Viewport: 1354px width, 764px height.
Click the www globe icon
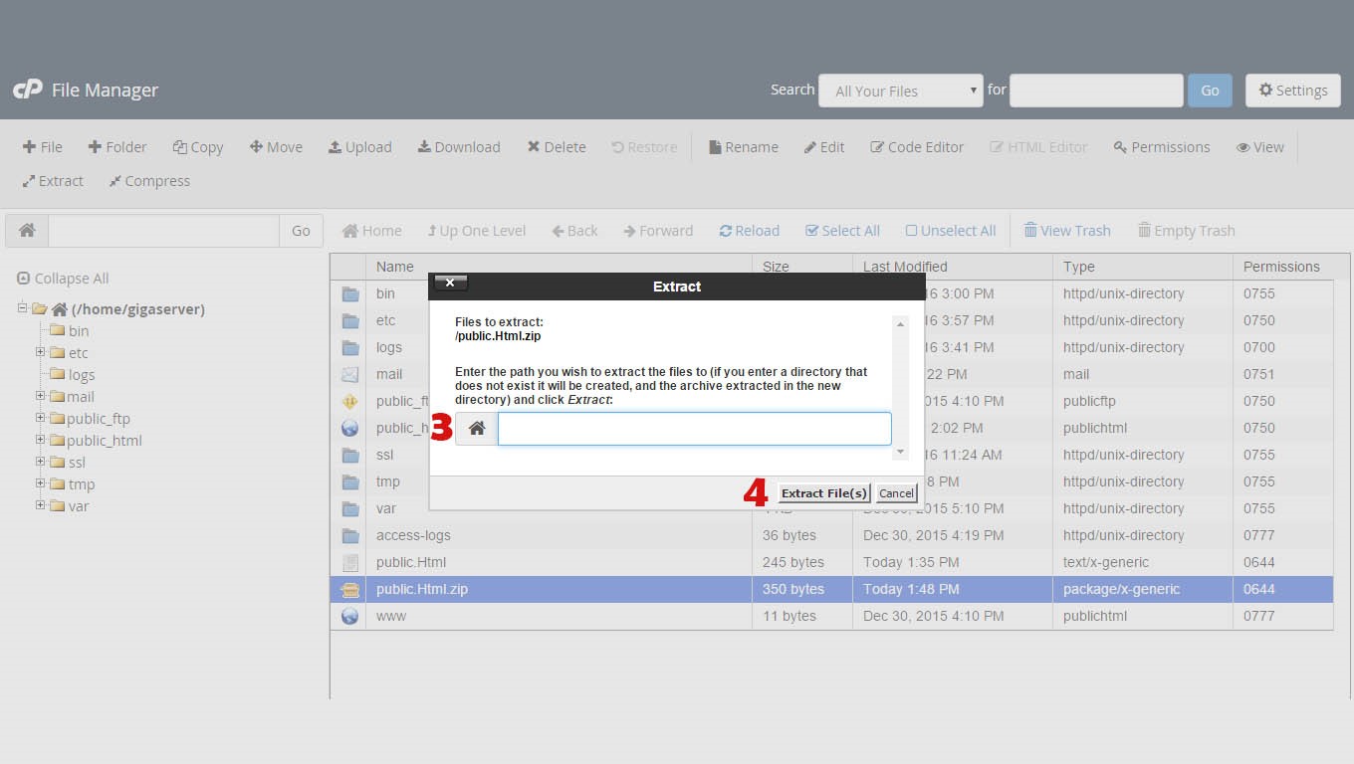point(349,616)
